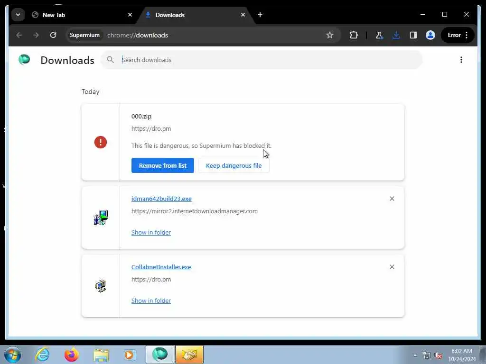Open the Chrome Labs flask icon

[x=379, y=35]
